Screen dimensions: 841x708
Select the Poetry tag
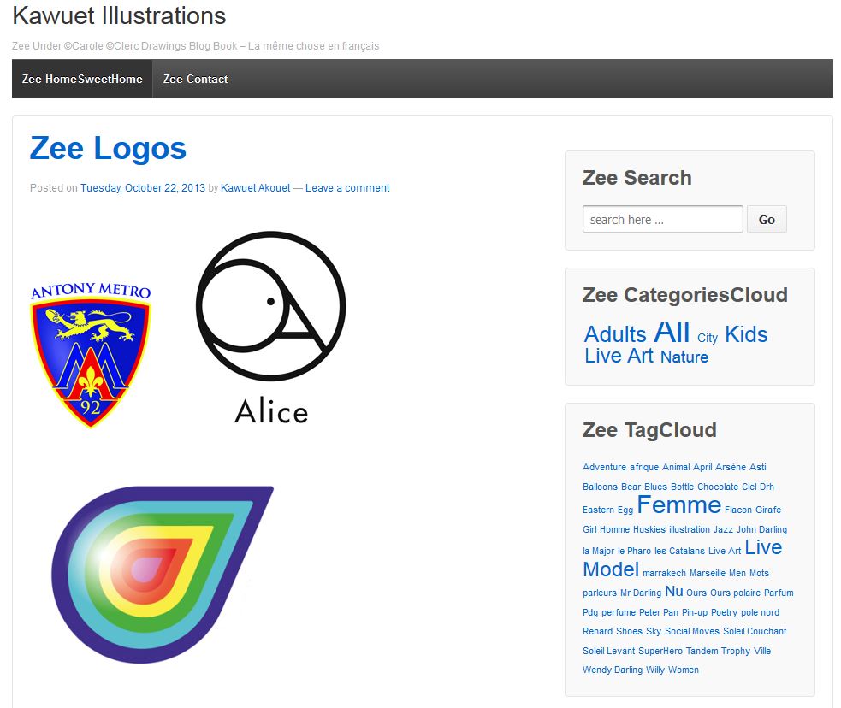(724, 612)
